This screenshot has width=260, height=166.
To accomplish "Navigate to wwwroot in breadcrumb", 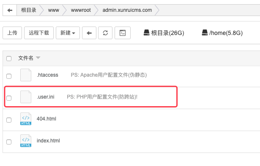I will coord(81,10).
